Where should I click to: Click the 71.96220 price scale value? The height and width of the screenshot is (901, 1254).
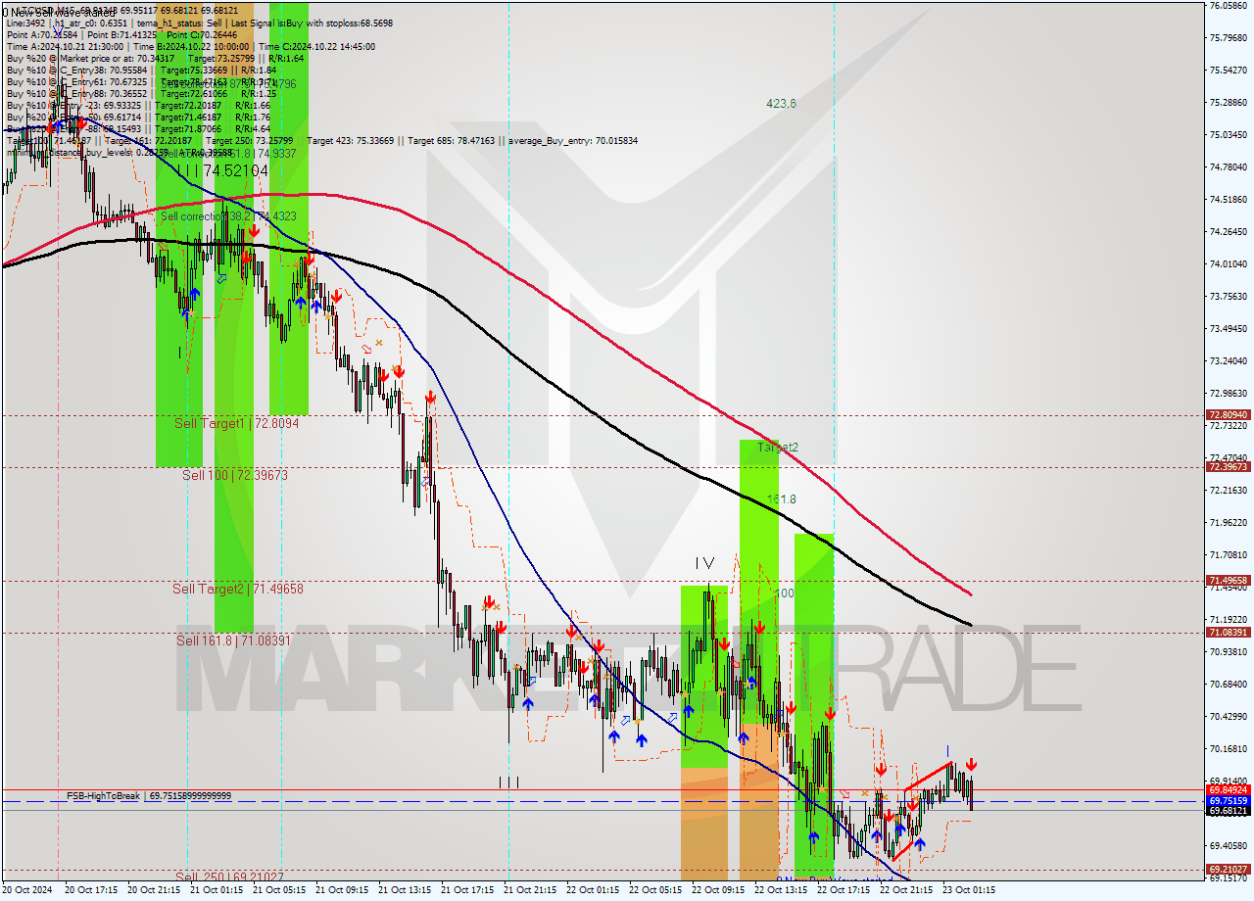point(1229,523)
